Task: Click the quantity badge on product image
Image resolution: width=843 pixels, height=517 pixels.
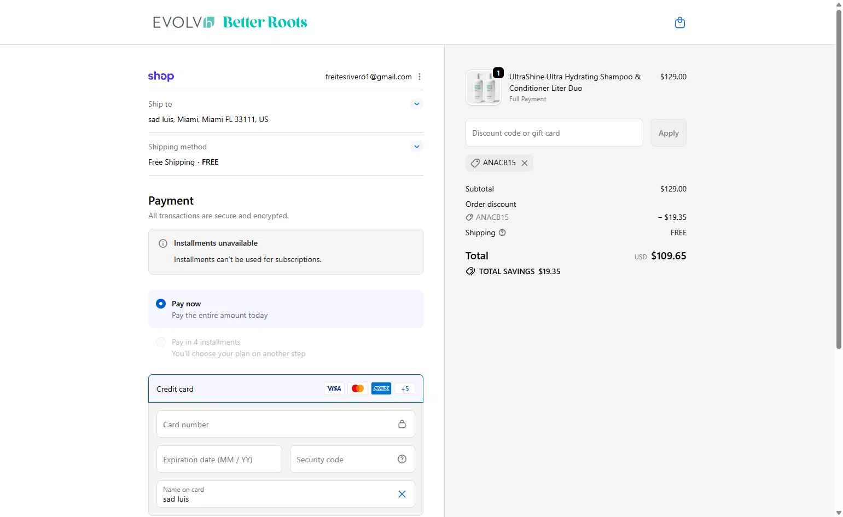Action: [x=498, y=73]
